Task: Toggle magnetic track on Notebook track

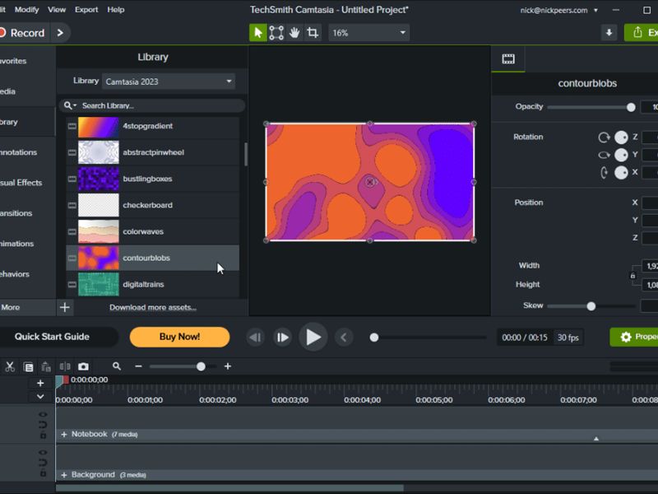Action: 43,425
